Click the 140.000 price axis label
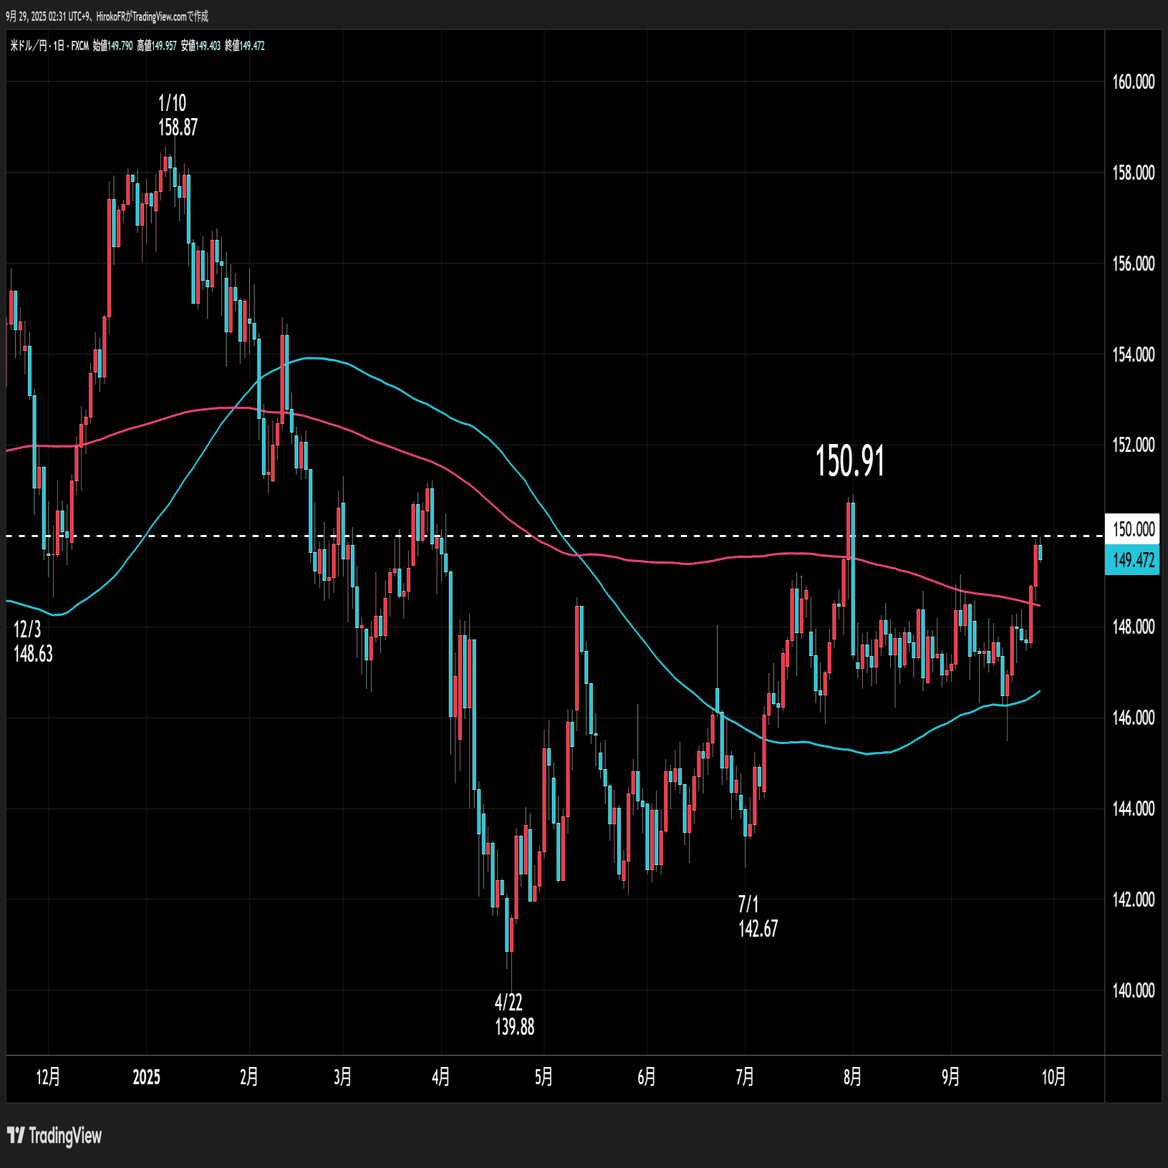The height and width of the screenshot is (1168, 1168). coord(1134,990)
